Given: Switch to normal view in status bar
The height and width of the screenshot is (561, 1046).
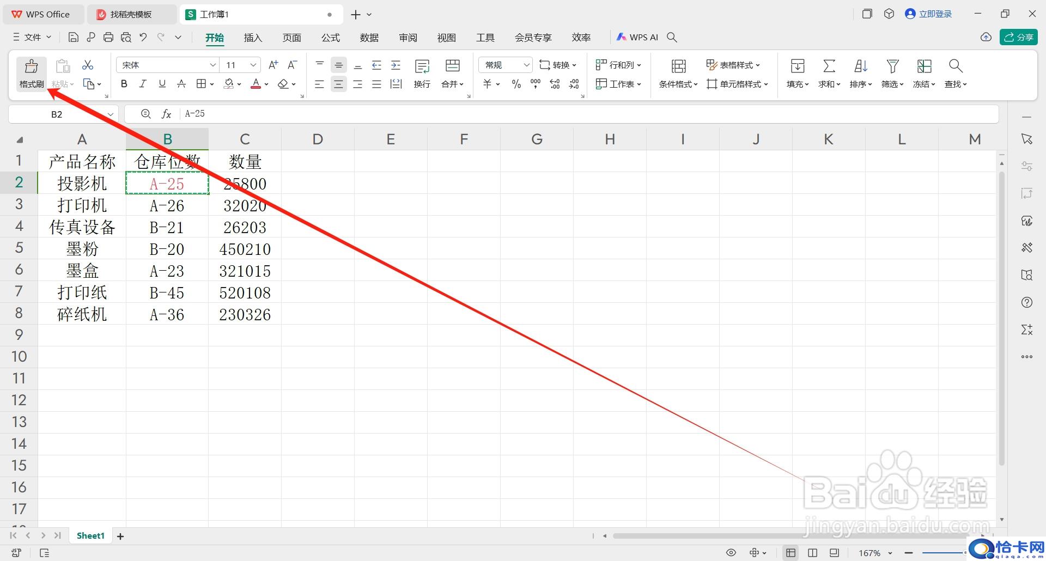Looking at the screenshot, I should 790,553.
